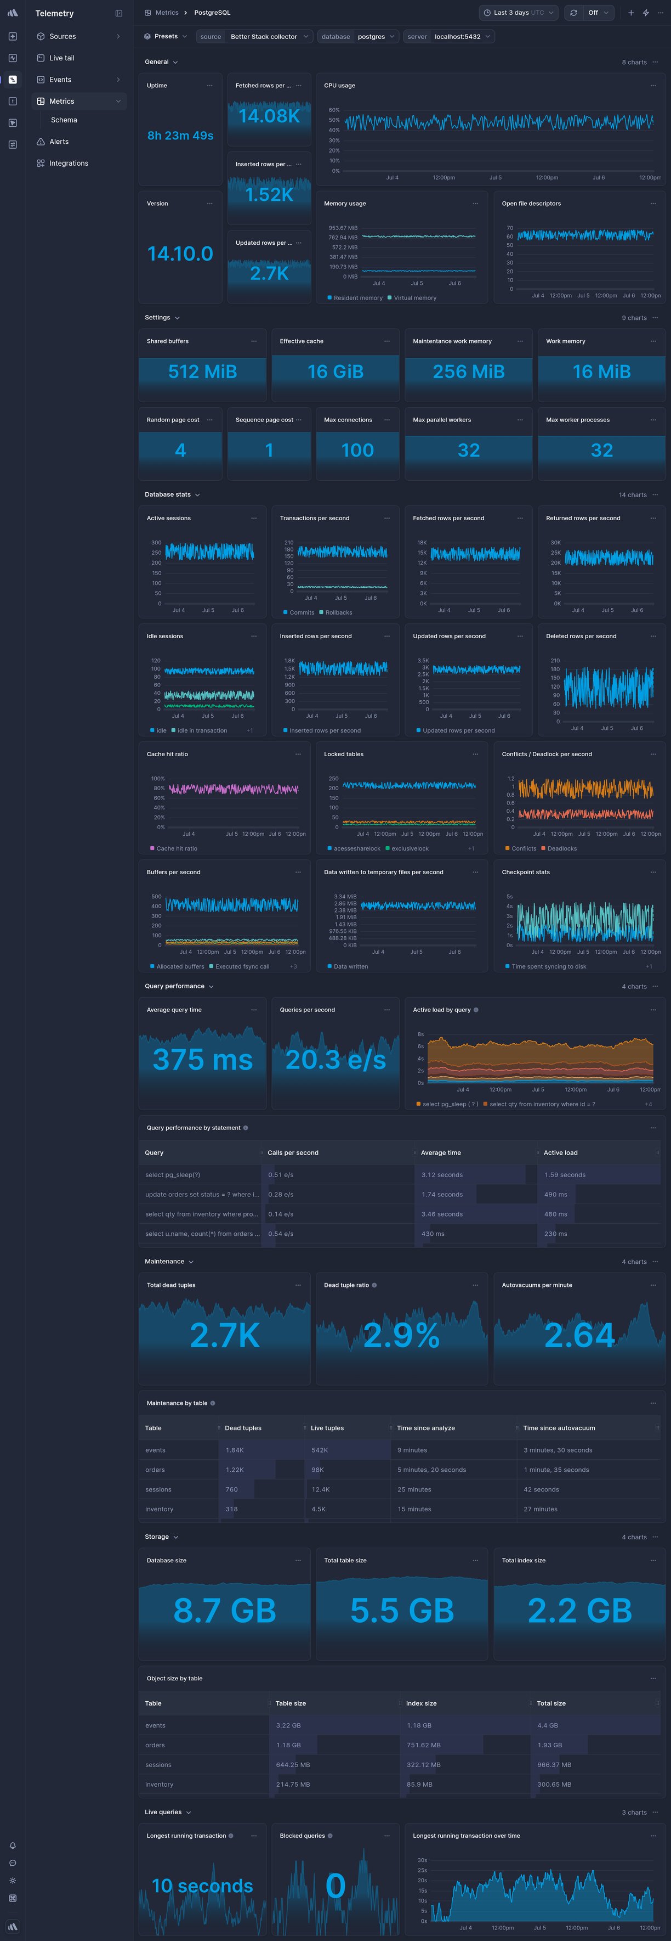
Task: Click info icon next to Blocked queries
Action: pos(330,1836)
